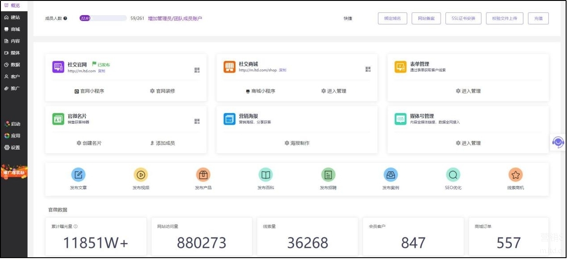Launch the SEO优化 magnifier icon
567x259 pixels.
pos(453,175)
